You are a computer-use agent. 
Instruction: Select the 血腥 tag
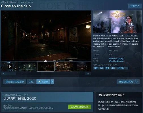click(x=107, y=68)
